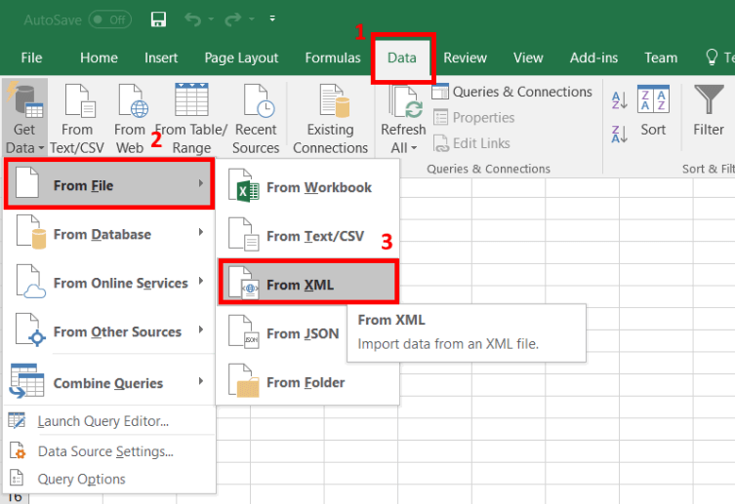Click the Filter funnel icon
The height and width of the screenshot is (504, 735).
coord(709,111)
